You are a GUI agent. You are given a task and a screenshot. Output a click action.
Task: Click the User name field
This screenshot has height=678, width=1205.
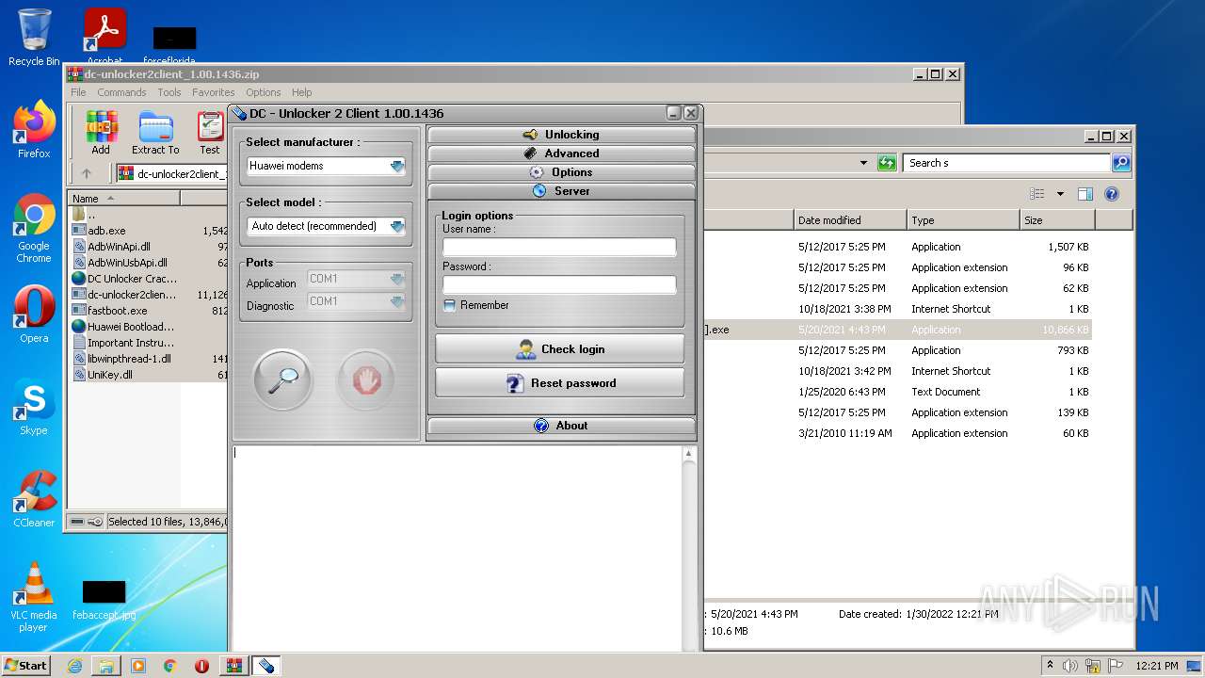pos(559,248)
